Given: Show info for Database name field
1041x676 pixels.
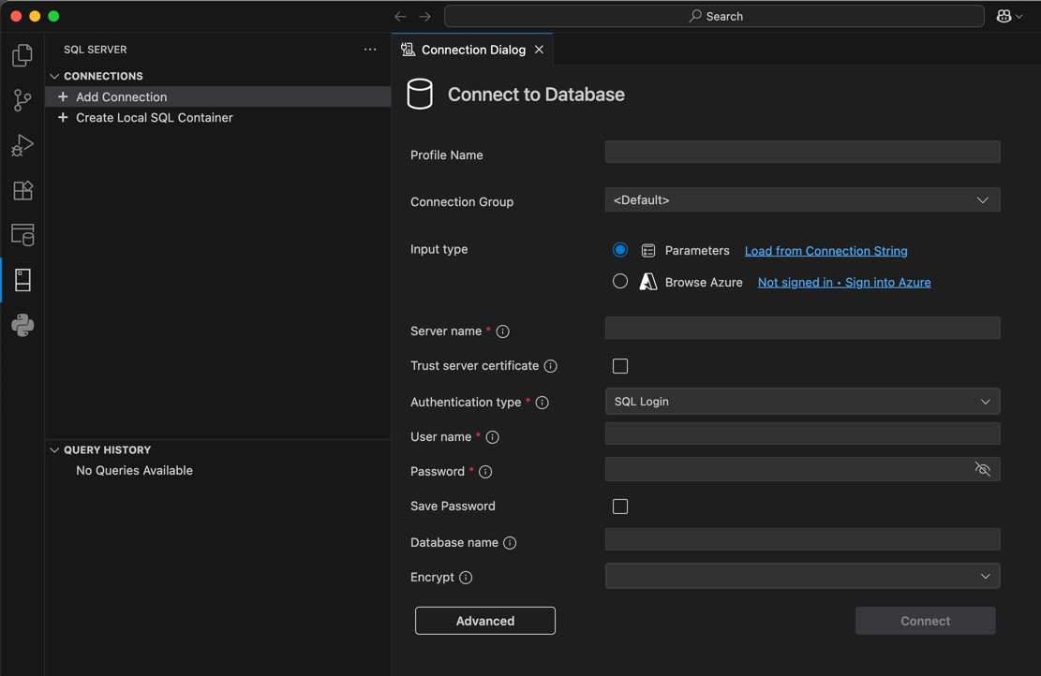Looking at the screenshot, I should pos(509,543).
